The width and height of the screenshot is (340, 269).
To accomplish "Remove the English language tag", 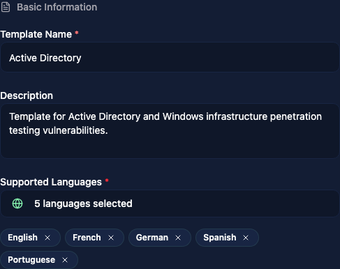I will [47, 238].
